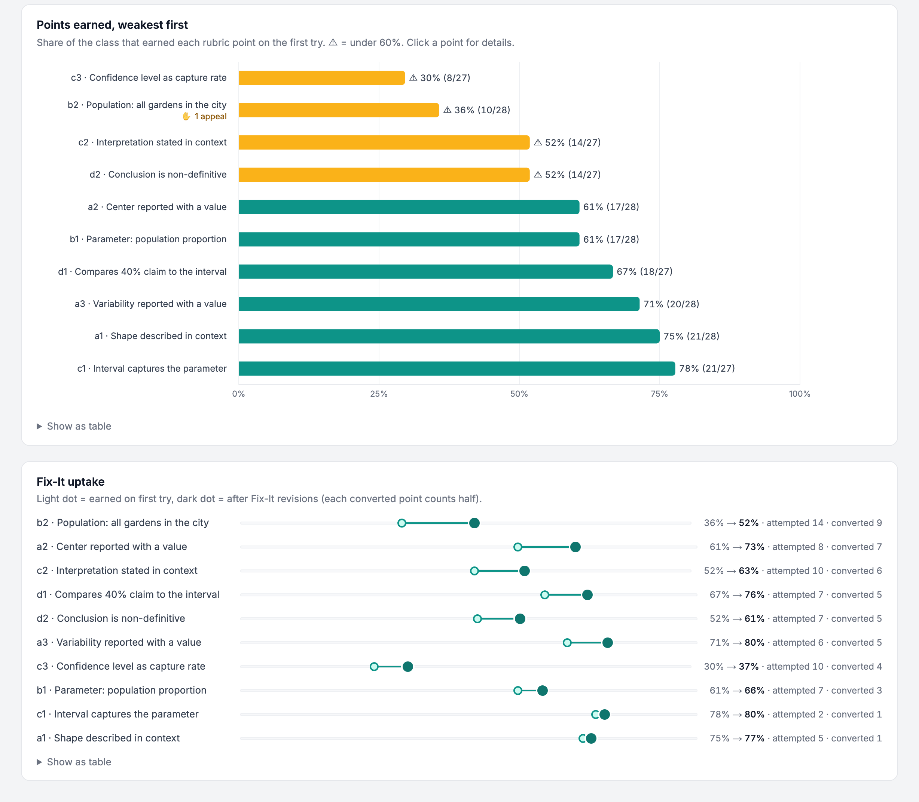Click the light dot in c3 Confidence Fix-It row
Viewport: 919px width, 802px height.
pos(374,666)
